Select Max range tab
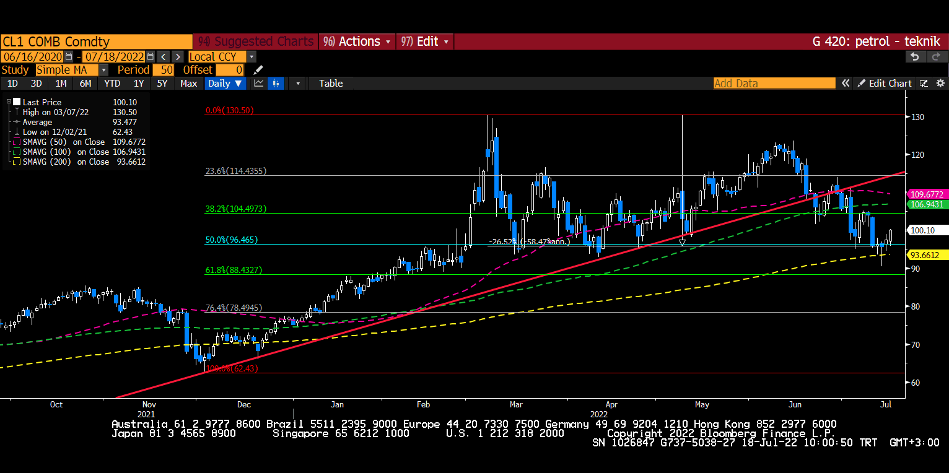 (189, 84)
